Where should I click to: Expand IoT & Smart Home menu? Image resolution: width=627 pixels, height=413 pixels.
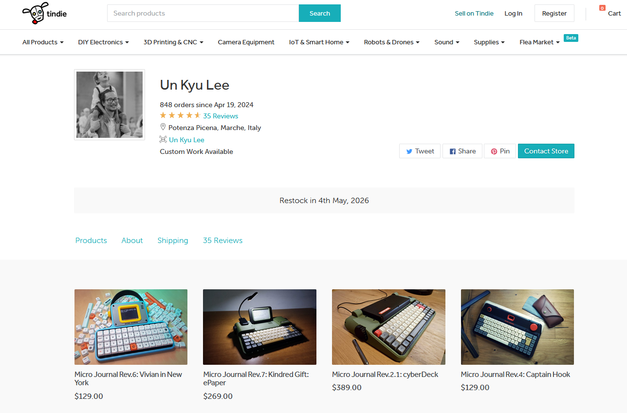[319, 42]
